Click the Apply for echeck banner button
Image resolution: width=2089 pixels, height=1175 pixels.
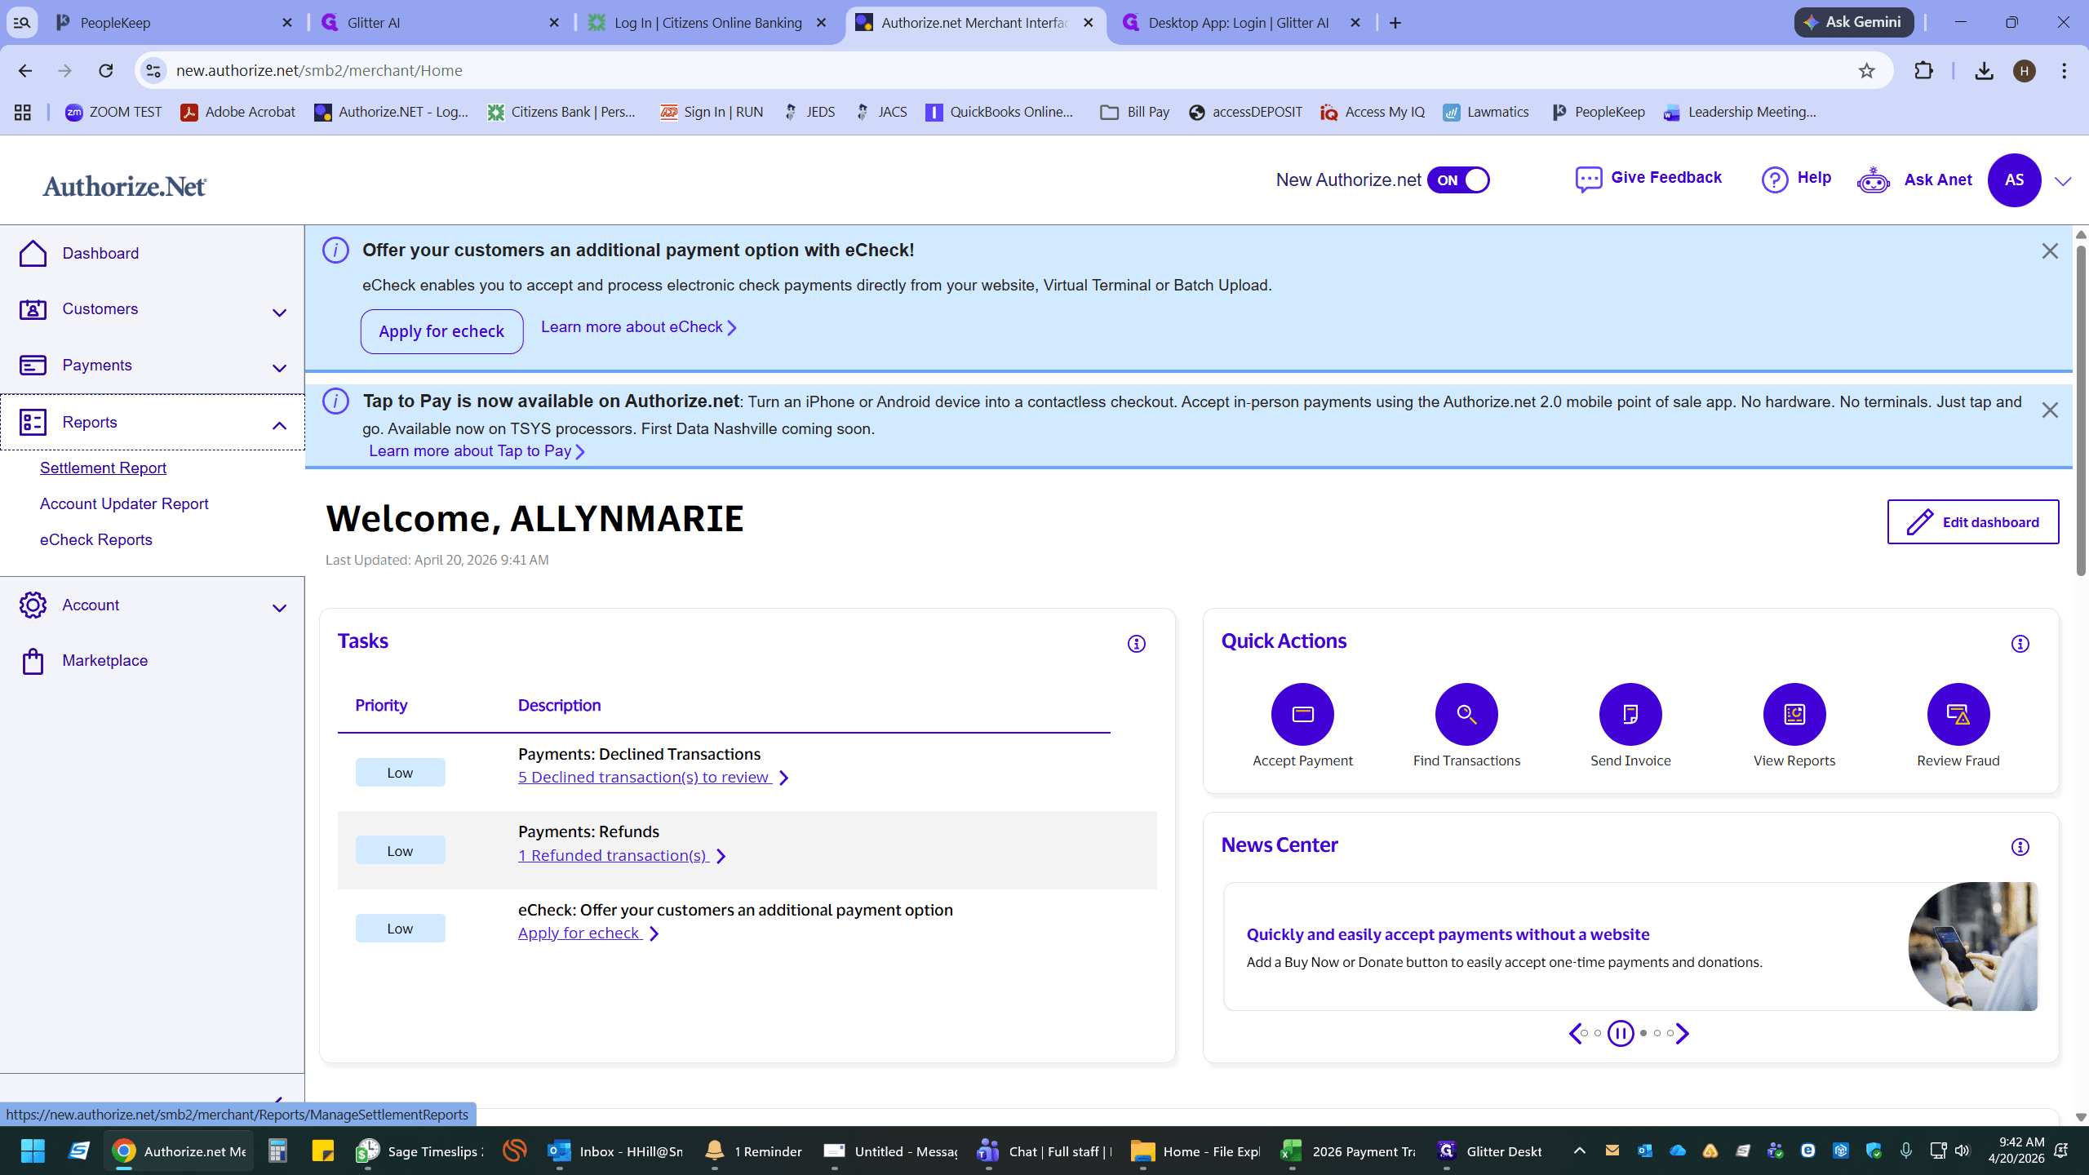(441, 331)
